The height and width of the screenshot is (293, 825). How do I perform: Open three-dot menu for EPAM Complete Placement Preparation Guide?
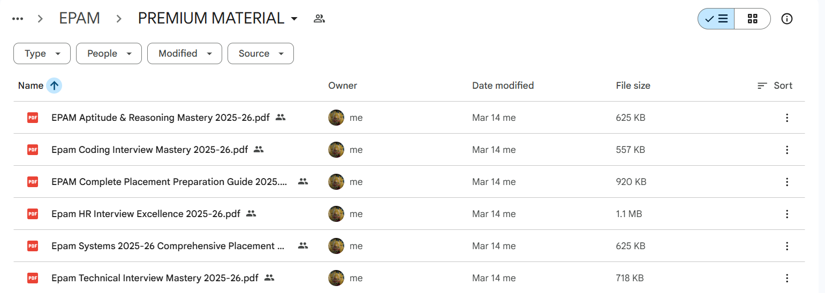786,182
